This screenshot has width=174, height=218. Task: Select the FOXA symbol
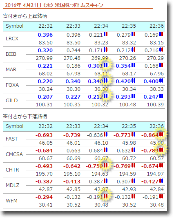click(x=12, y=85)
